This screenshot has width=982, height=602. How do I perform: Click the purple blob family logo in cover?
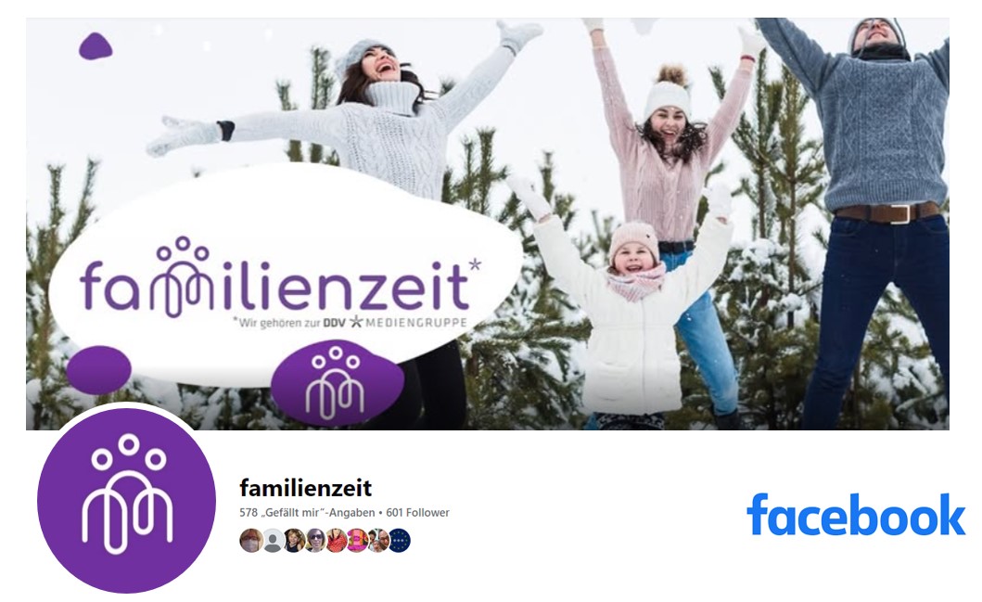tap(337, 383)
